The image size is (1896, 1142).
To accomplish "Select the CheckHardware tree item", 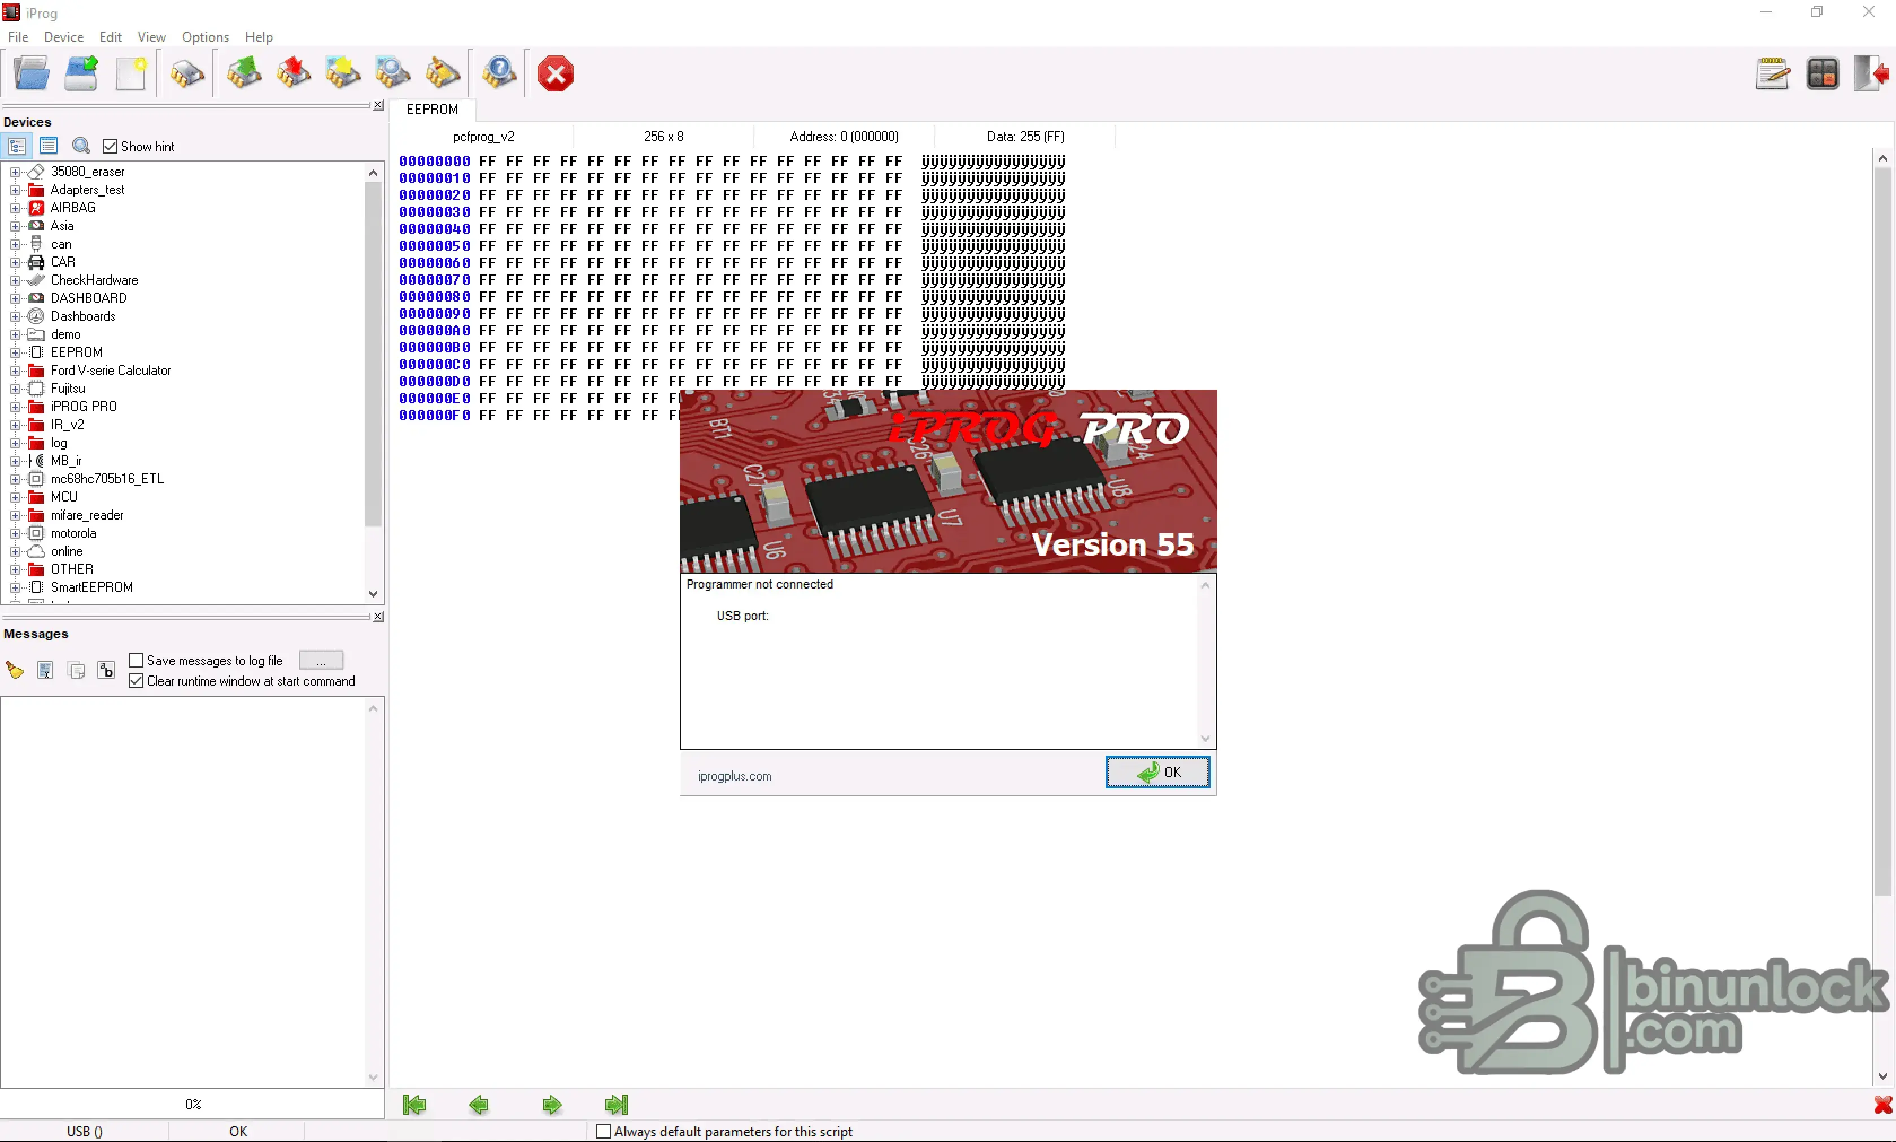I will coord(95,280).
